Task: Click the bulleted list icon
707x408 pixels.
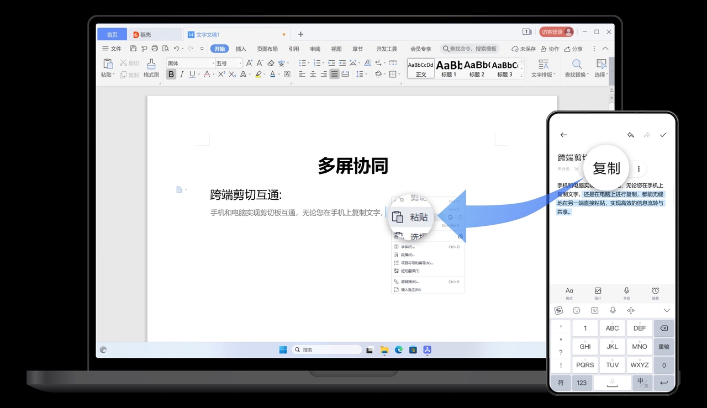Action: [303, 62]
